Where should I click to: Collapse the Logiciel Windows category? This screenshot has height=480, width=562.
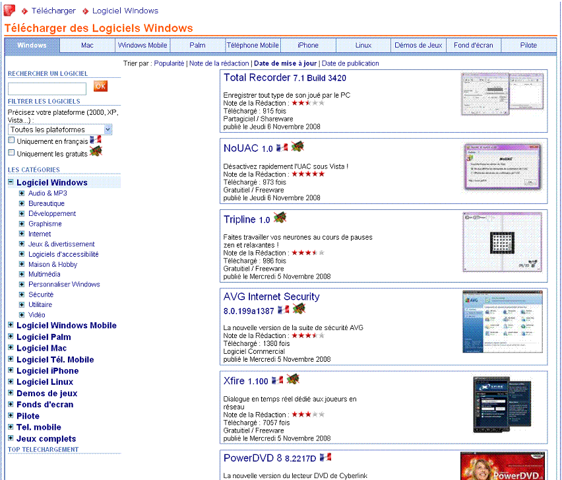(x=11, y=182)
